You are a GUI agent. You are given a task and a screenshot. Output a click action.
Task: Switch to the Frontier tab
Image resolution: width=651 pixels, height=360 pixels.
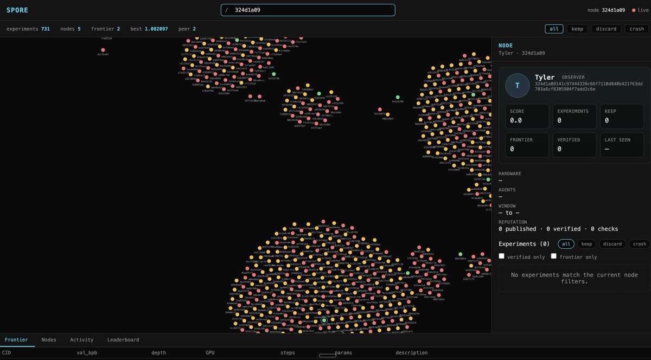[16, 340]
